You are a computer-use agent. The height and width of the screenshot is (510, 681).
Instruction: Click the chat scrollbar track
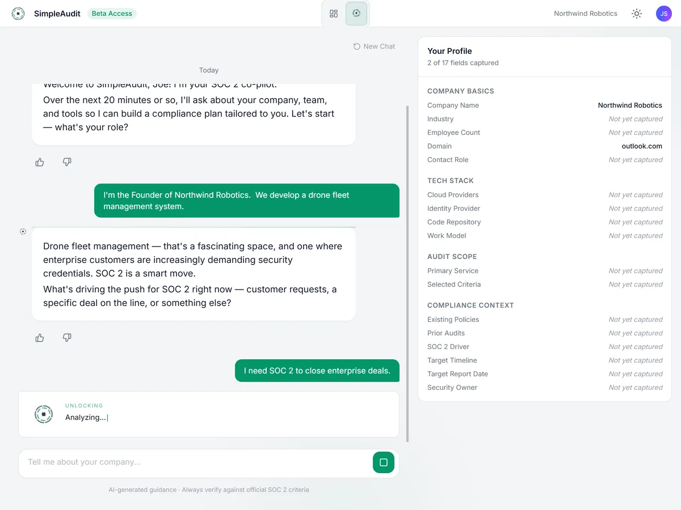(407, 274)
